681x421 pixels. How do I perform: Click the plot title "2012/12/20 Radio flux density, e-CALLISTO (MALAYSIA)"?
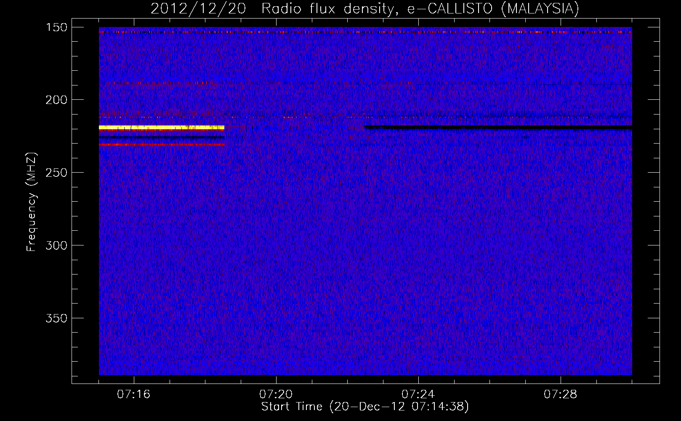(365, 8)
